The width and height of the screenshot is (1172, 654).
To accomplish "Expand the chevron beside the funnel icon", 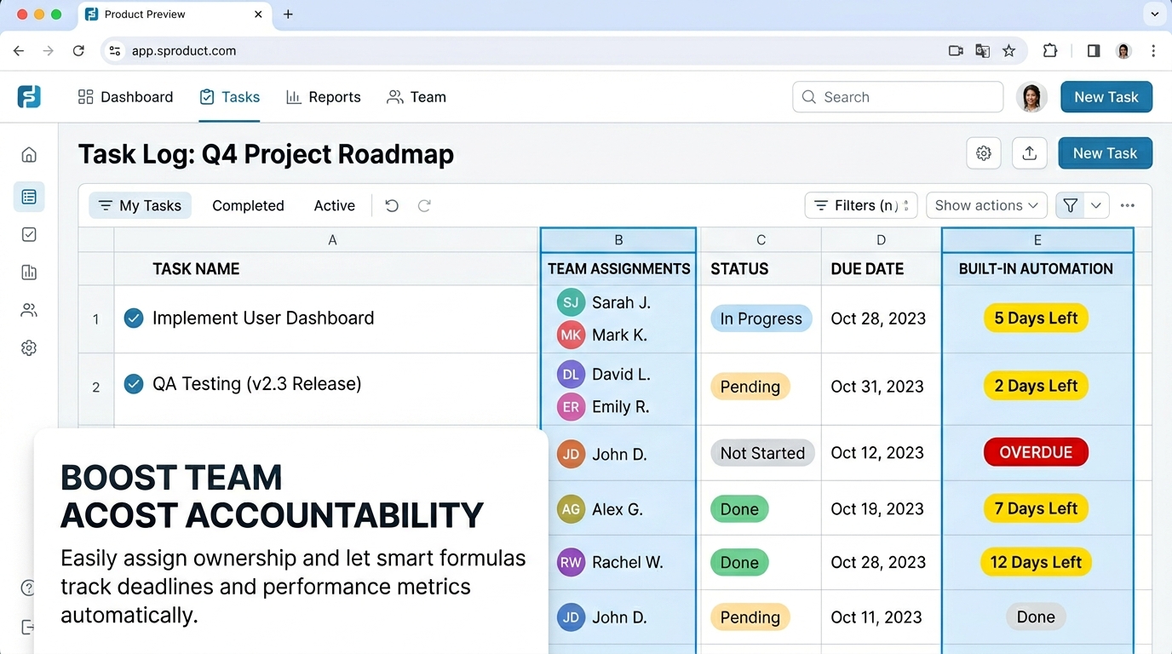I will (1096, 205).
